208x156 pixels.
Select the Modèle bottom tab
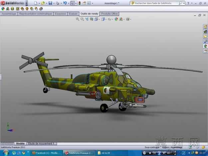[20, 144]
